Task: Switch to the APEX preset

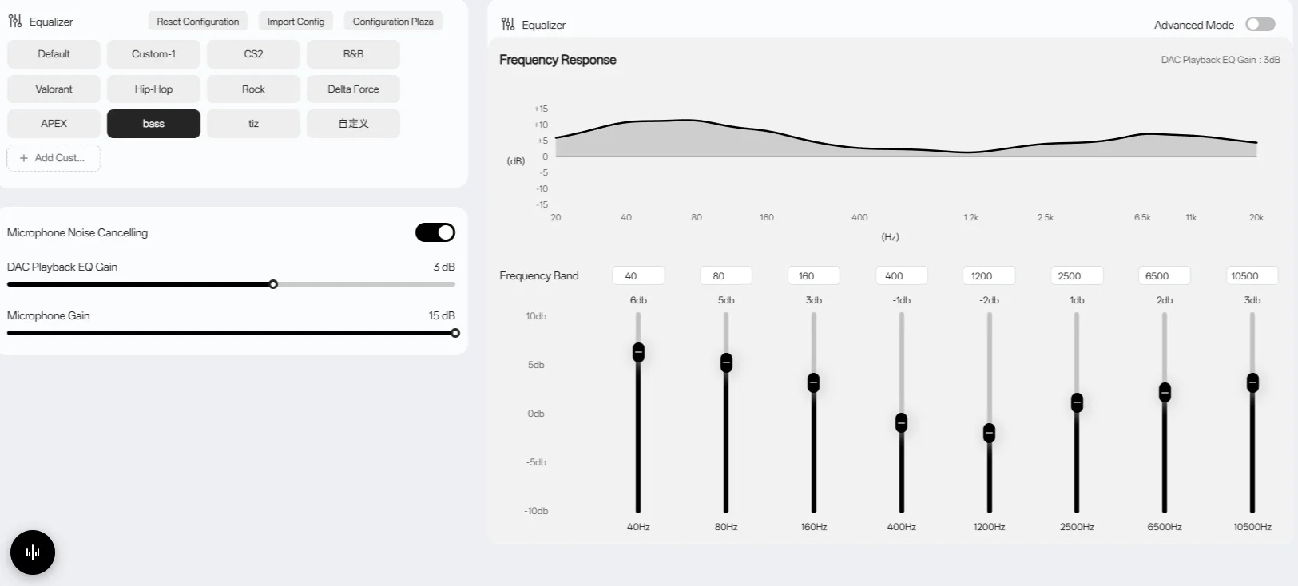Action: tap(54, 124)
